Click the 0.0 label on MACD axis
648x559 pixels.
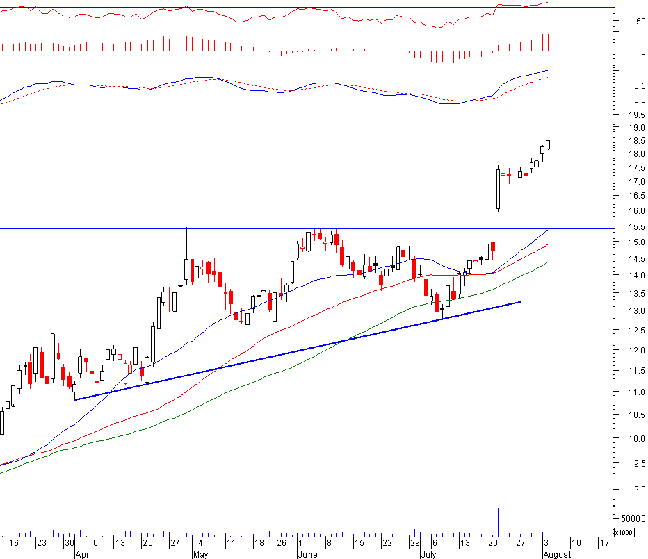click(640, 100)
